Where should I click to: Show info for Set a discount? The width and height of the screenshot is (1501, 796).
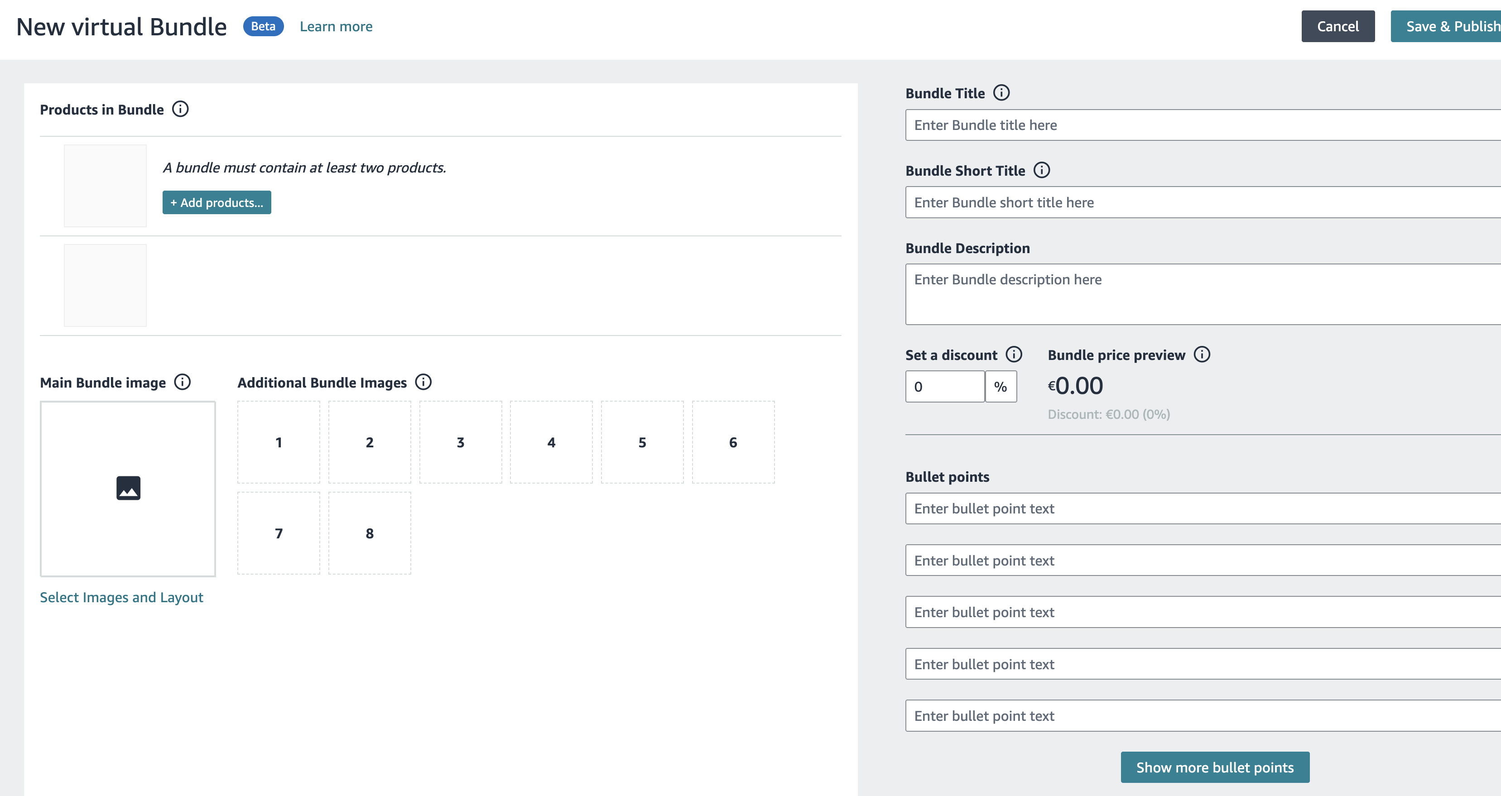point(1014,354)
